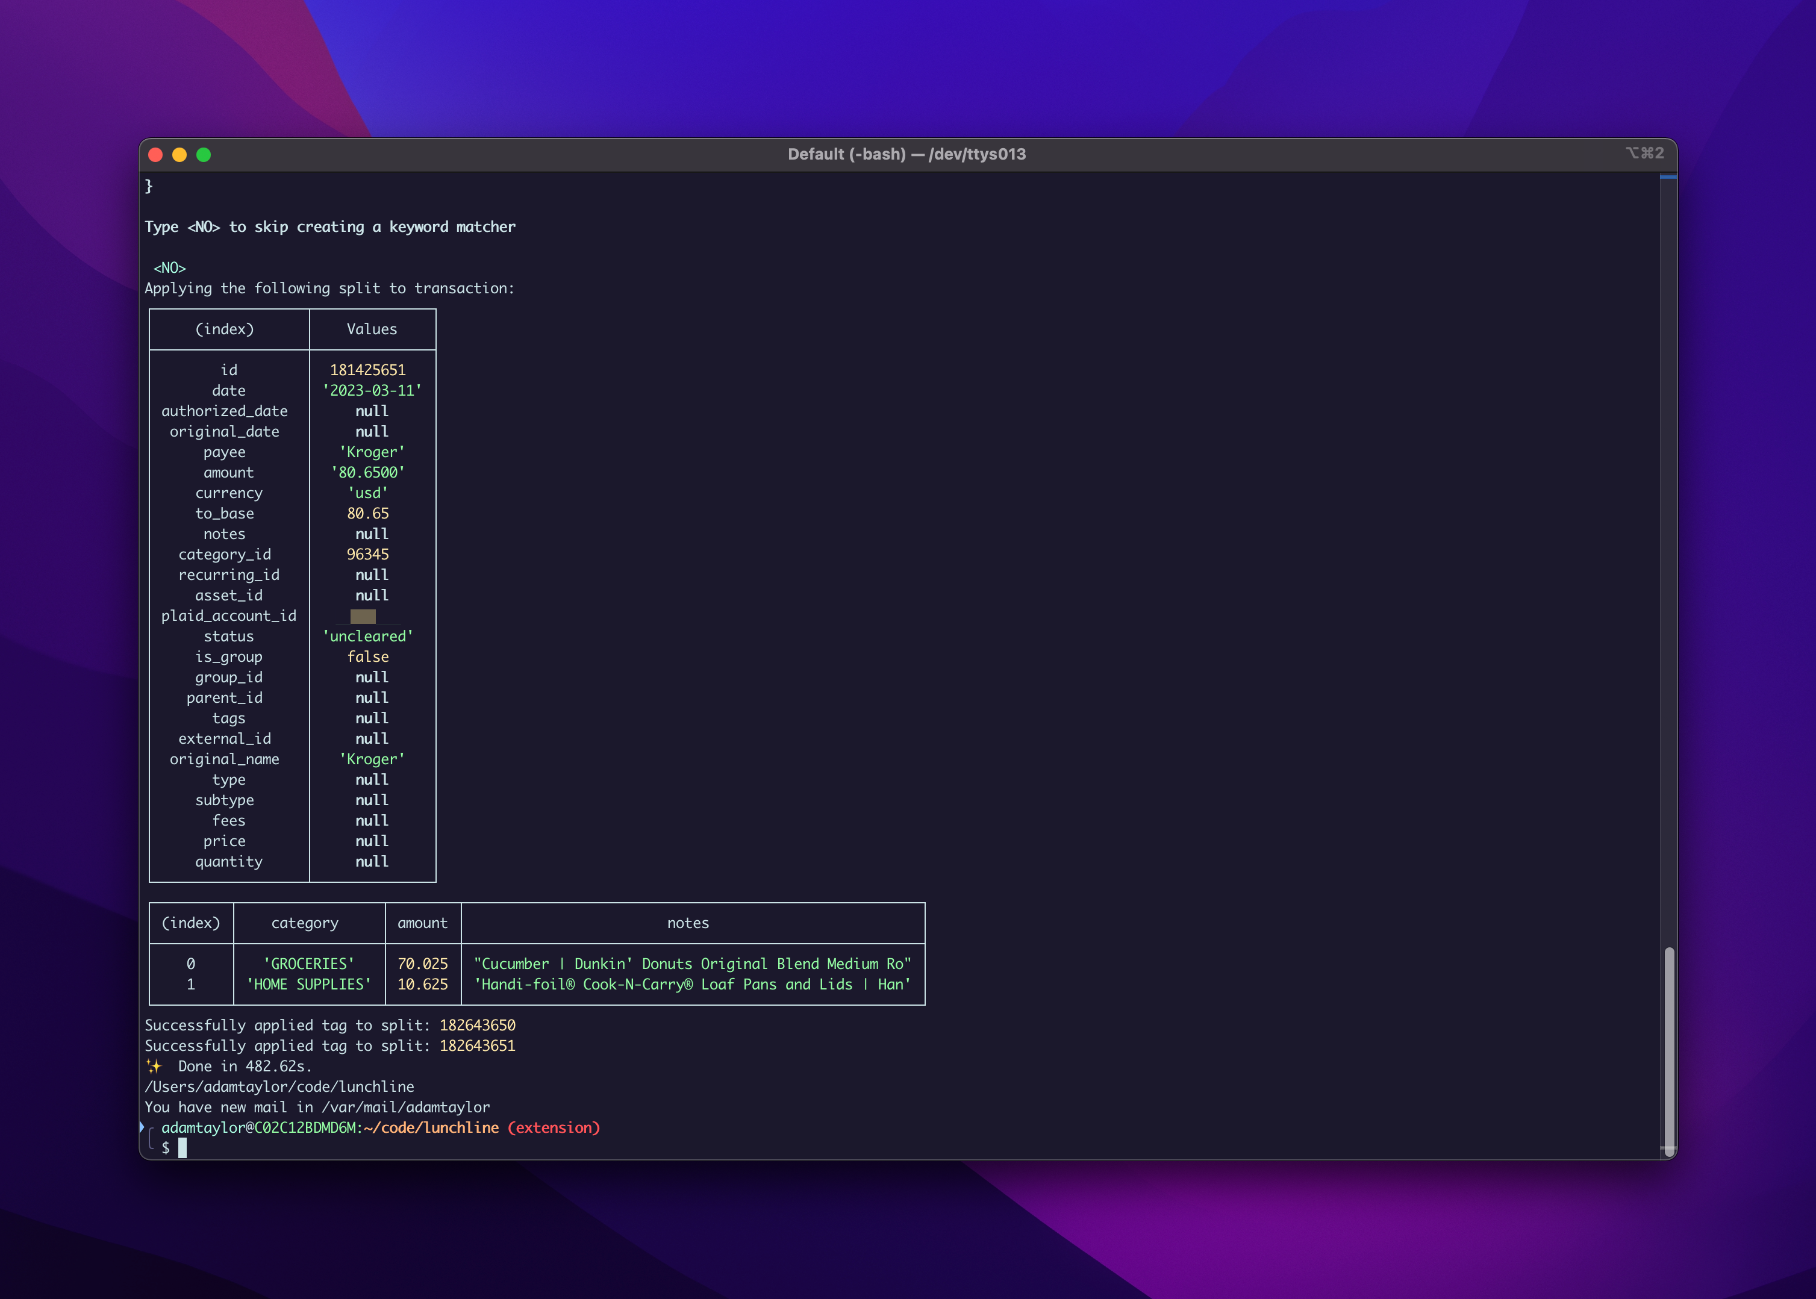Click the status value 'uncleared'
The image size is (1816, 1299).
click(x=368, y=636)
